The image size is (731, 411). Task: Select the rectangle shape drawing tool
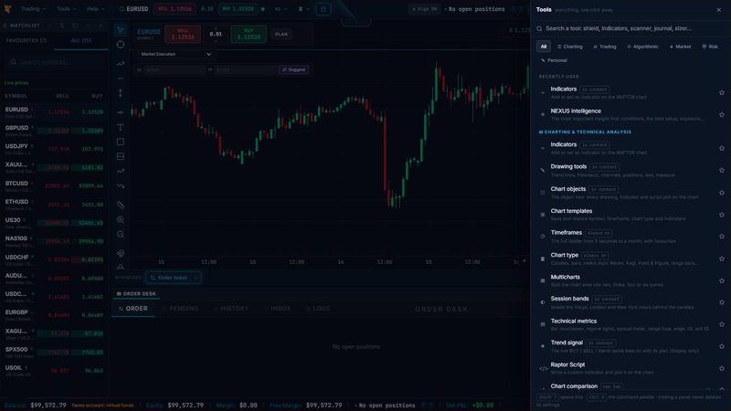click(x=121, y=142)
